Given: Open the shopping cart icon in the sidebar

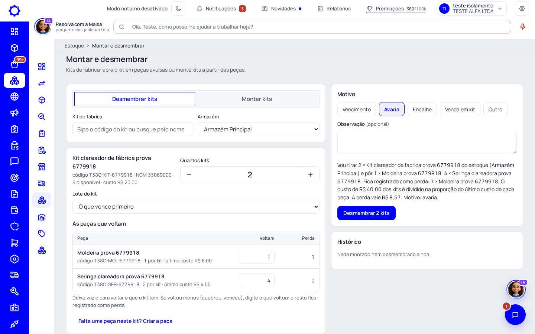Looking at the screenshot, I should point(14,243).
